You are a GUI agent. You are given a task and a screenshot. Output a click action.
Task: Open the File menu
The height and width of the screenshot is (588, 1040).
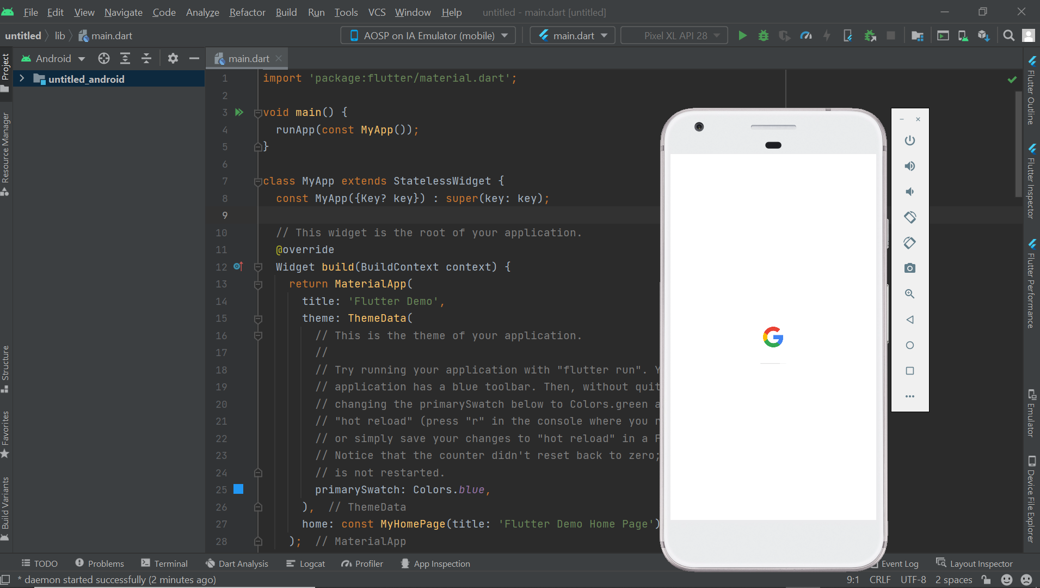coord(30,12)
